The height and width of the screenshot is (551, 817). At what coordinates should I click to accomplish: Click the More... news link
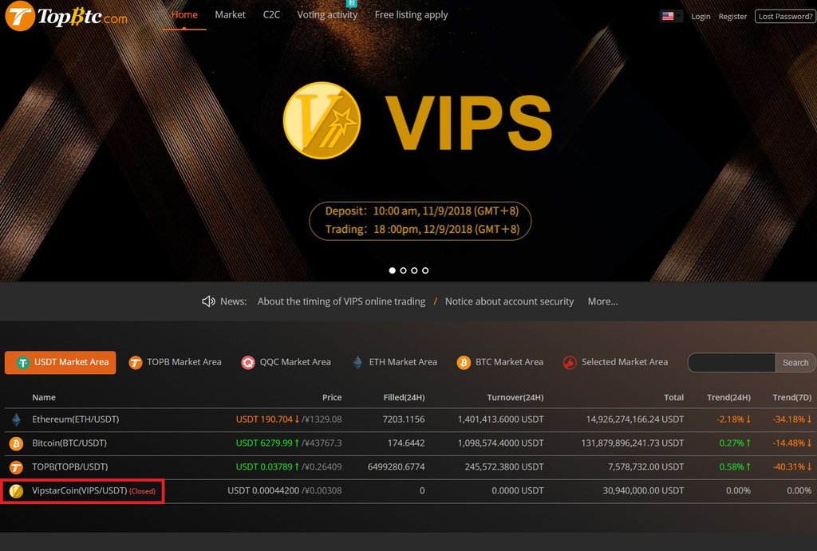click(x=603, y=301)
